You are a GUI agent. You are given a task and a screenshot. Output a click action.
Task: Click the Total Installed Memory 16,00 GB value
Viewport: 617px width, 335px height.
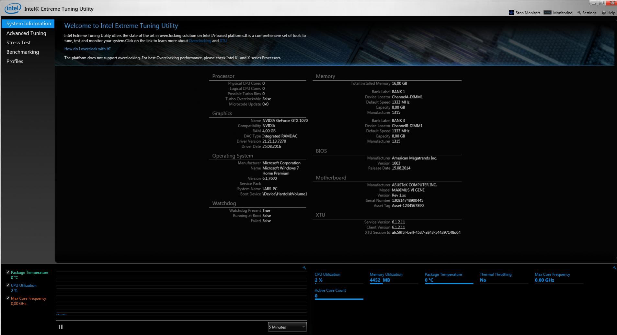point(399,83)
